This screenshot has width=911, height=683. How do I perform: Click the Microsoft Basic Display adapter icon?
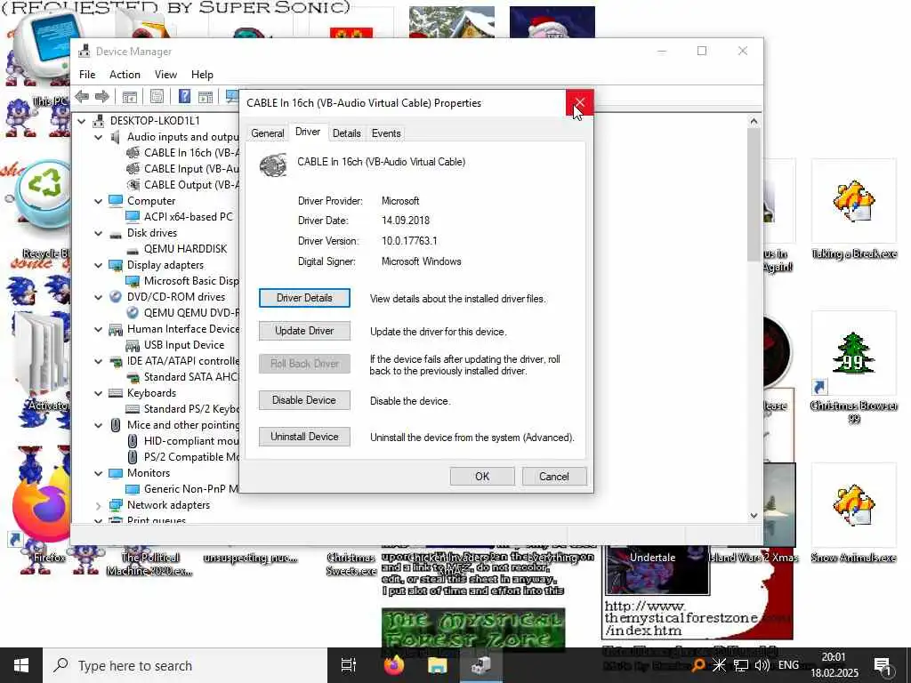coord(133,281)
